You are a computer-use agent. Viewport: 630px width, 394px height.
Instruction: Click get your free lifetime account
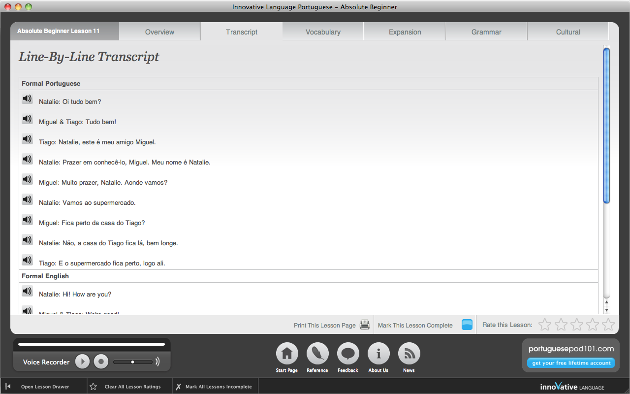(x=571, y=363)
